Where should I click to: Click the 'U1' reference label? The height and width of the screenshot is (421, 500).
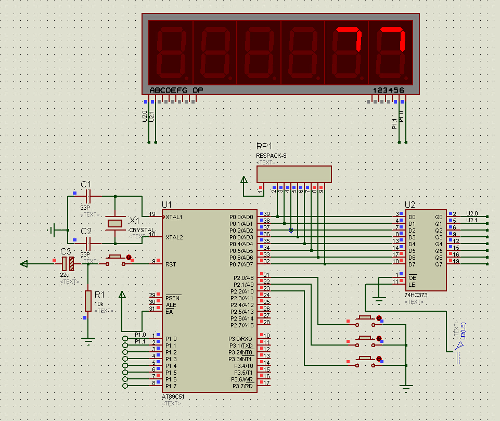click(167, 205)
